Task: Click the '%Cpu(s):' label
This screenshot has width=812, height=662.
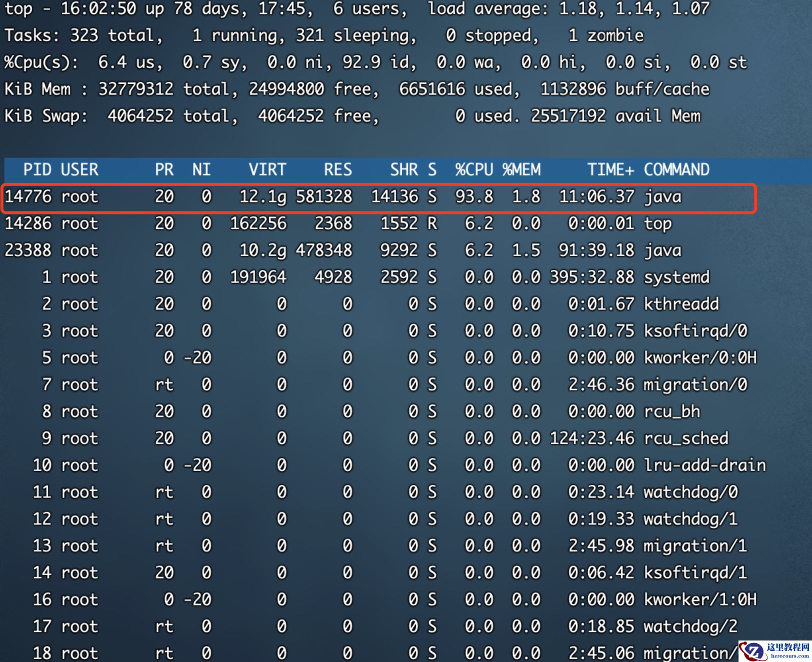Action: [x=41, y=62]
